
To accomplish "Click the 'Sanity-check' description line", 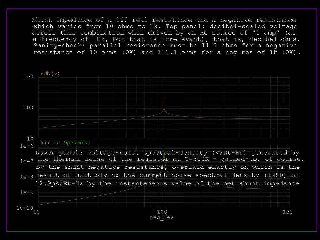I will (166, 46).
